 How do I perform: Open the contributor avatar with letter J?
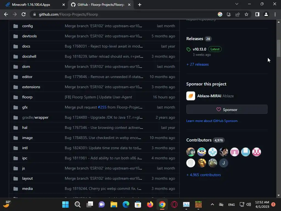point(223,163)
